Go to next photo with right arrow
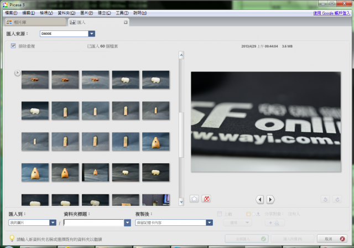 coord(270,199)
